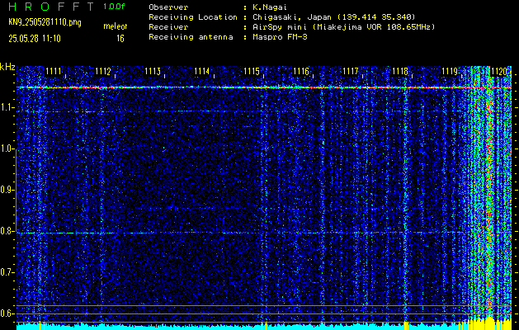519x330 pixels.
Task: Click the 'Observer' field label
Action: click(168, 7)
